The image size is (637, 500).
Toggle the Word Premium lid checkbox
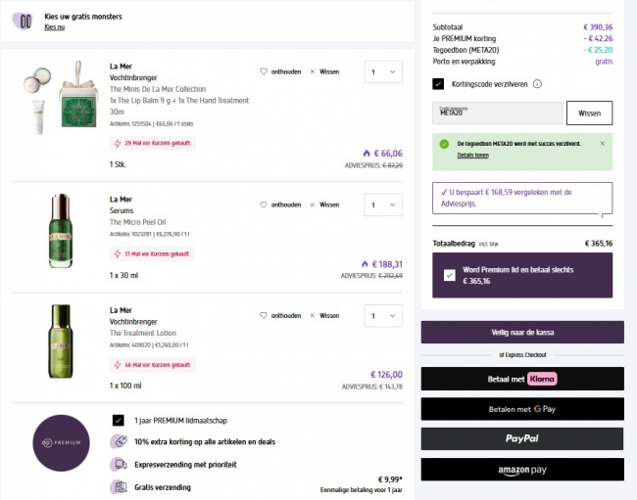click(449, 276)
